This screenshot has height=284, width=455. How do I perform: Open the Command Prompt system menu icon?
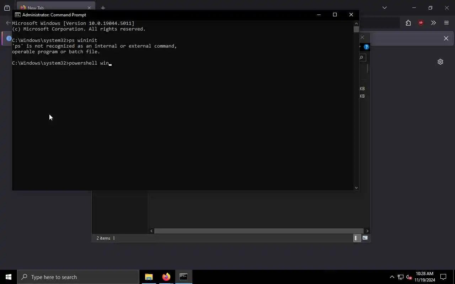pos(17,15)
